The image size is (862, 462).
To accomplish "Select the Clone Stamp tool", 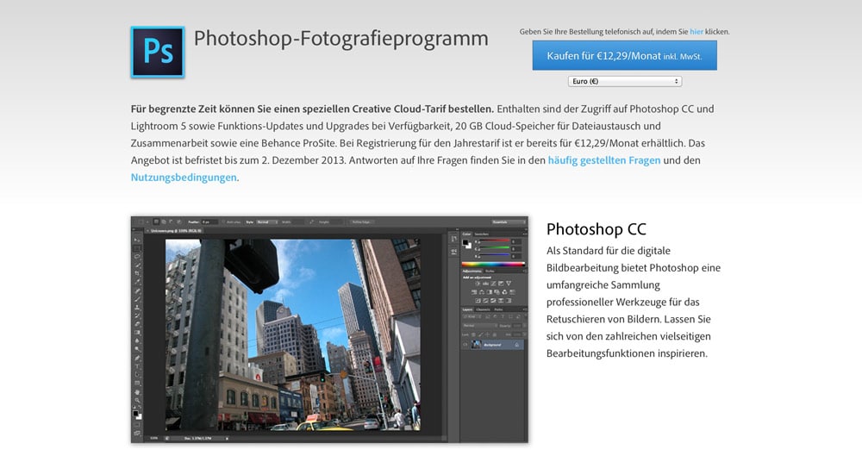I will coord(137,308).
